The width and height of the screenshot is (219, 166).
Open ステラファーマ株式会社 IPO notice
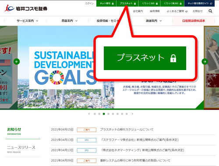point(139,140)
